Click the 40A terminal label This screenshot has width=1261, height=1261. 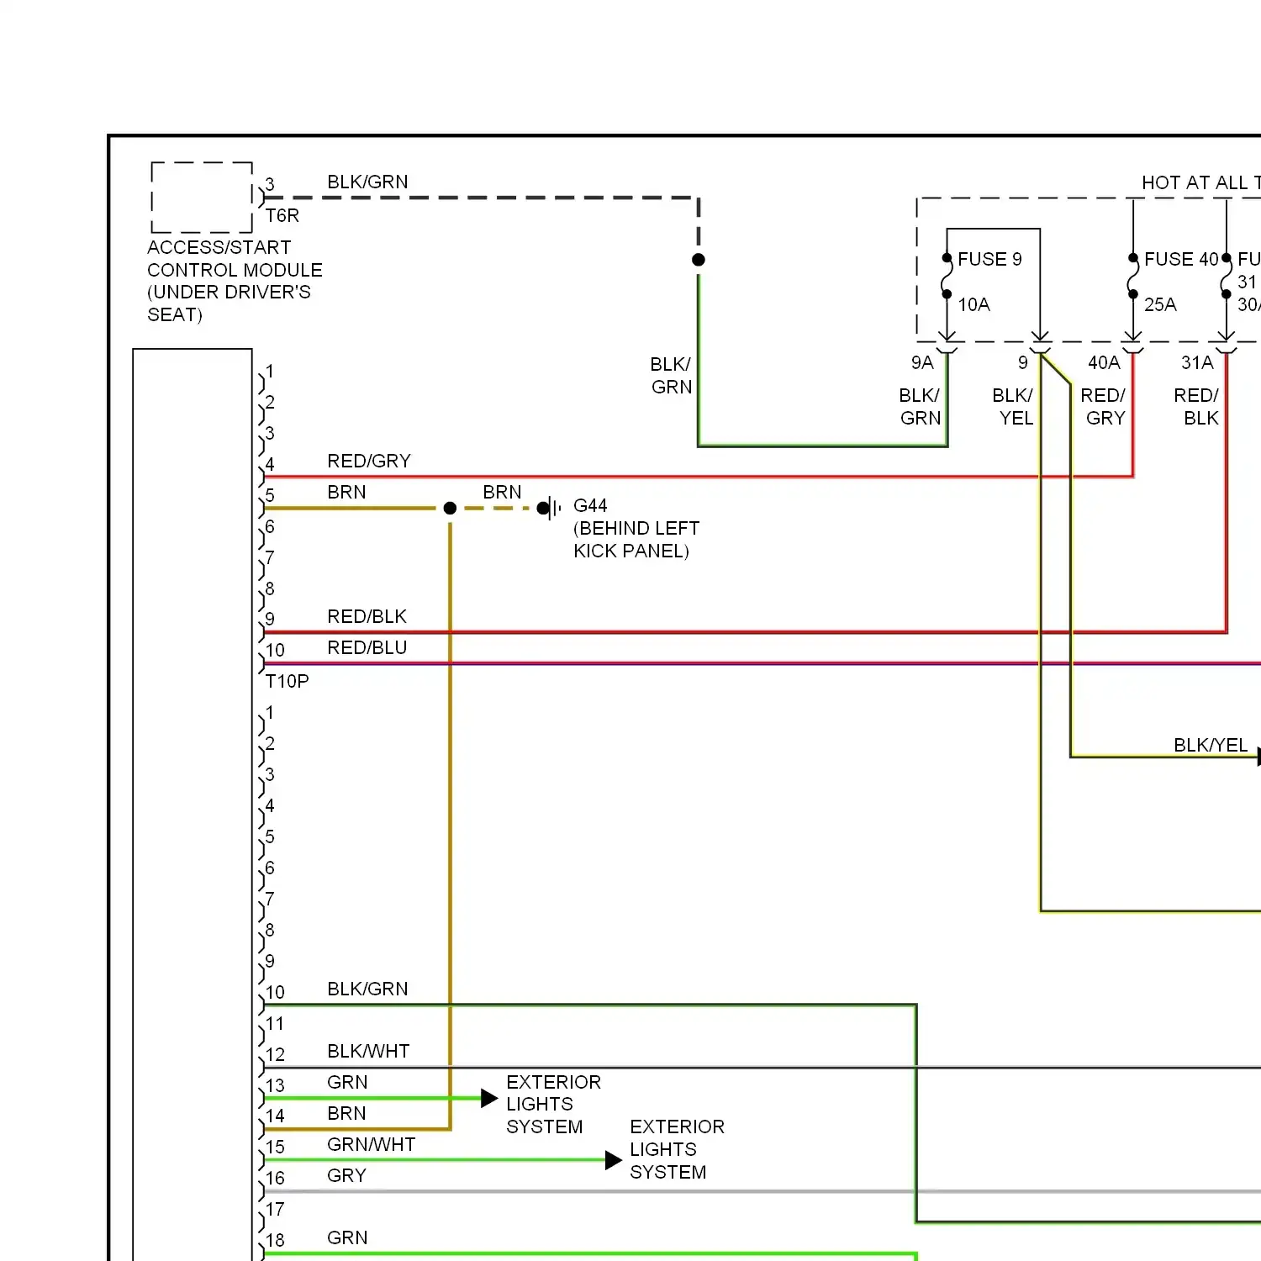[1104, 362]
